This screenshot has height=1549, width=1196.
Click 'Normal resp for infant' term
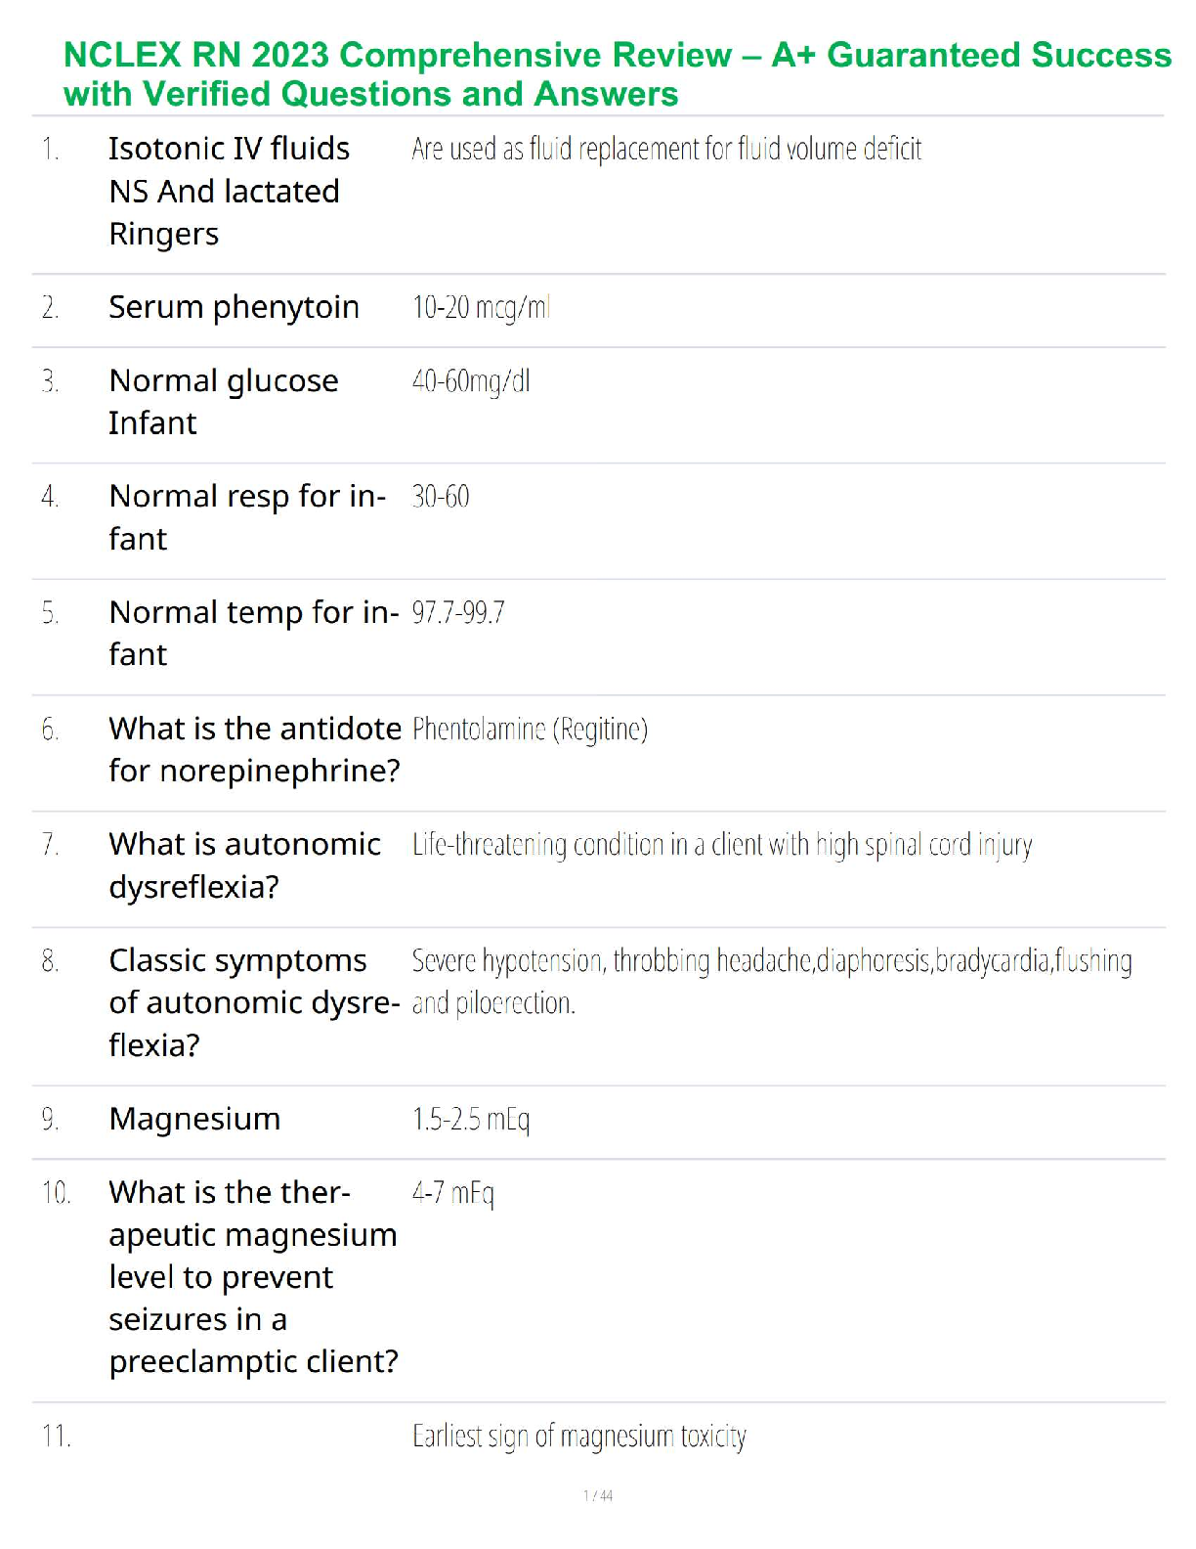(x=246, y=517)
